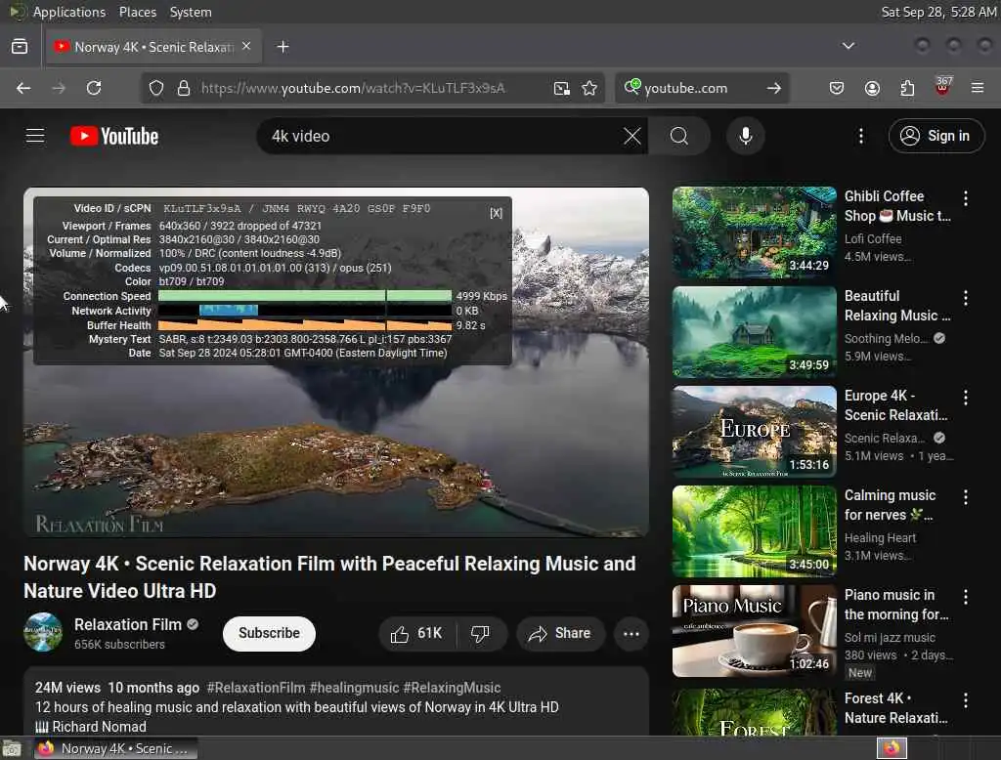Screen dimensions: 1001x760
Task: Switch to the Norway 4K browser tab
Action: tap(153, 47)
